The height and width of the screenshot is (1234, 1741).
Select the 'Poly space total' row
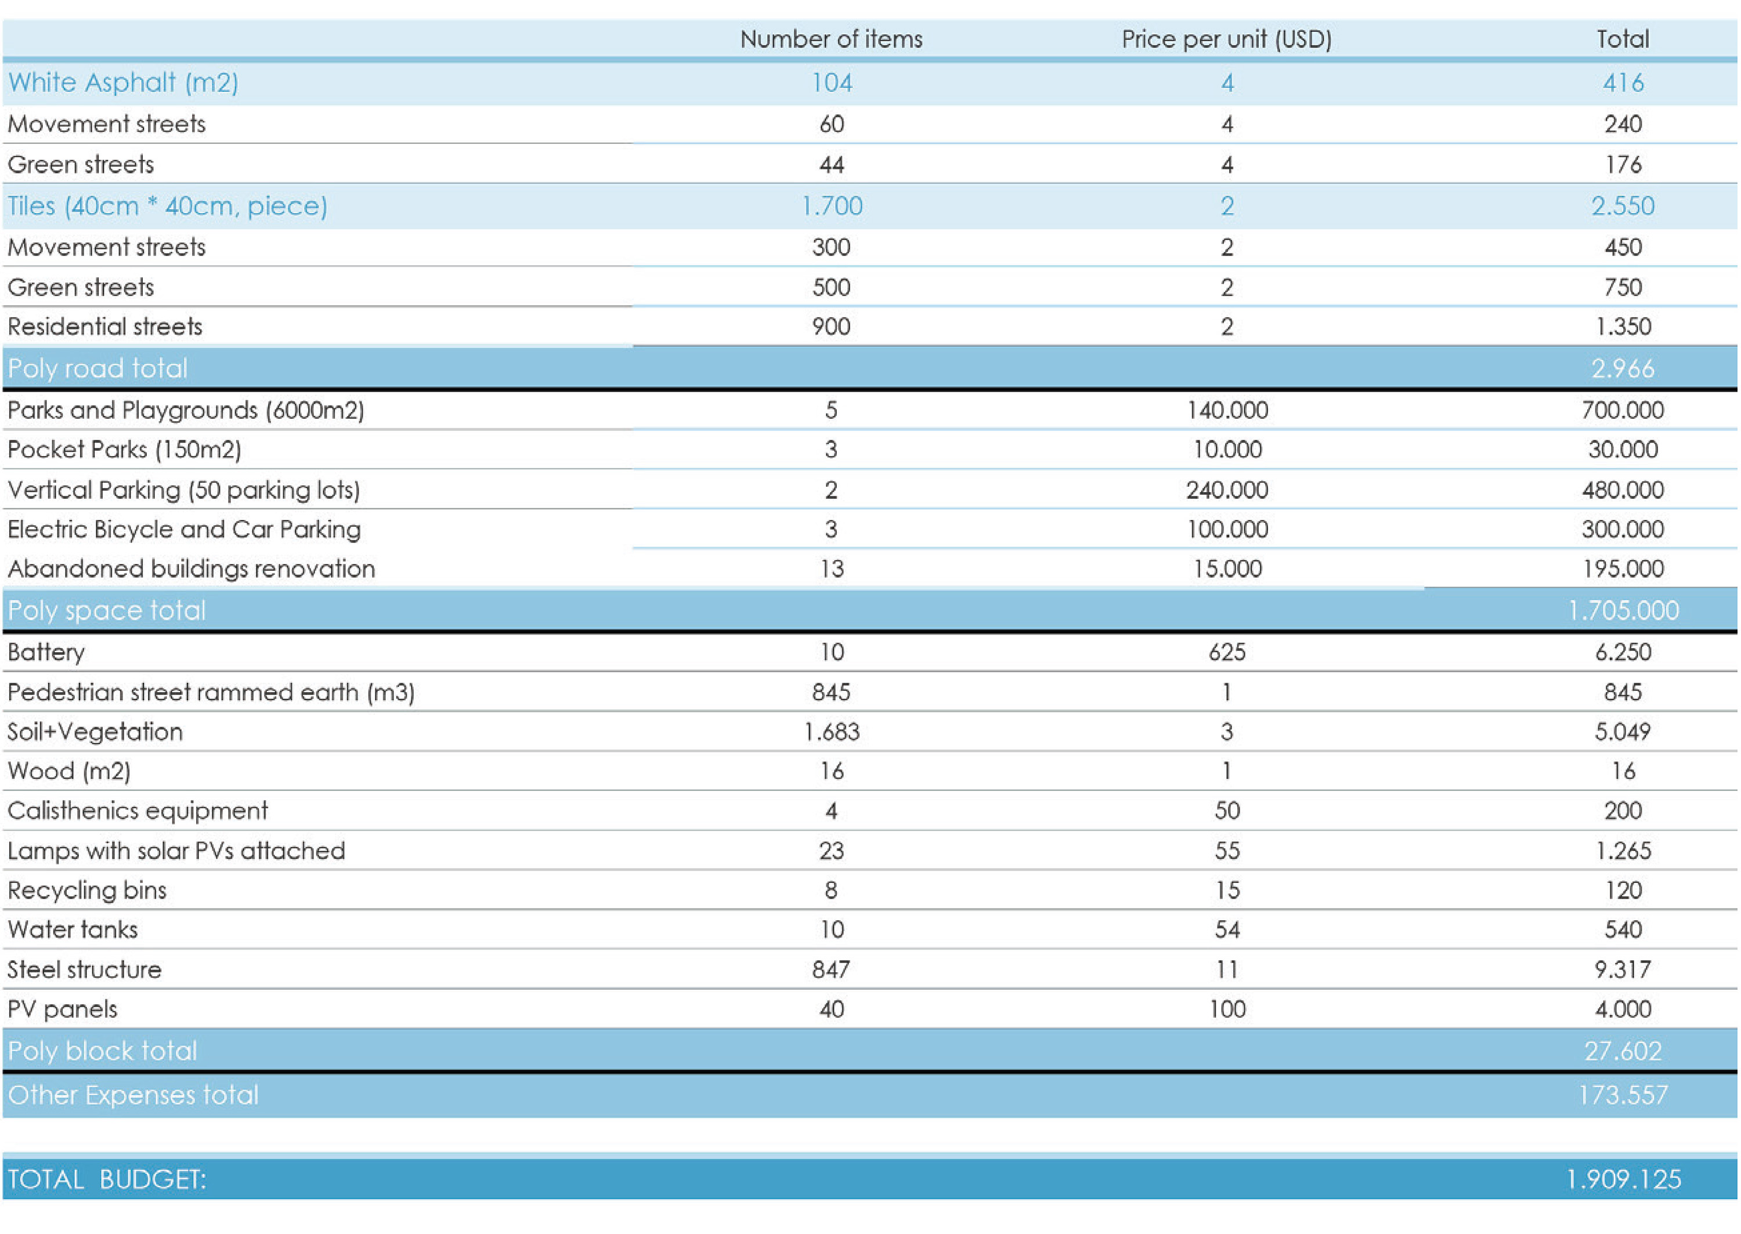(x=106, y=610)
